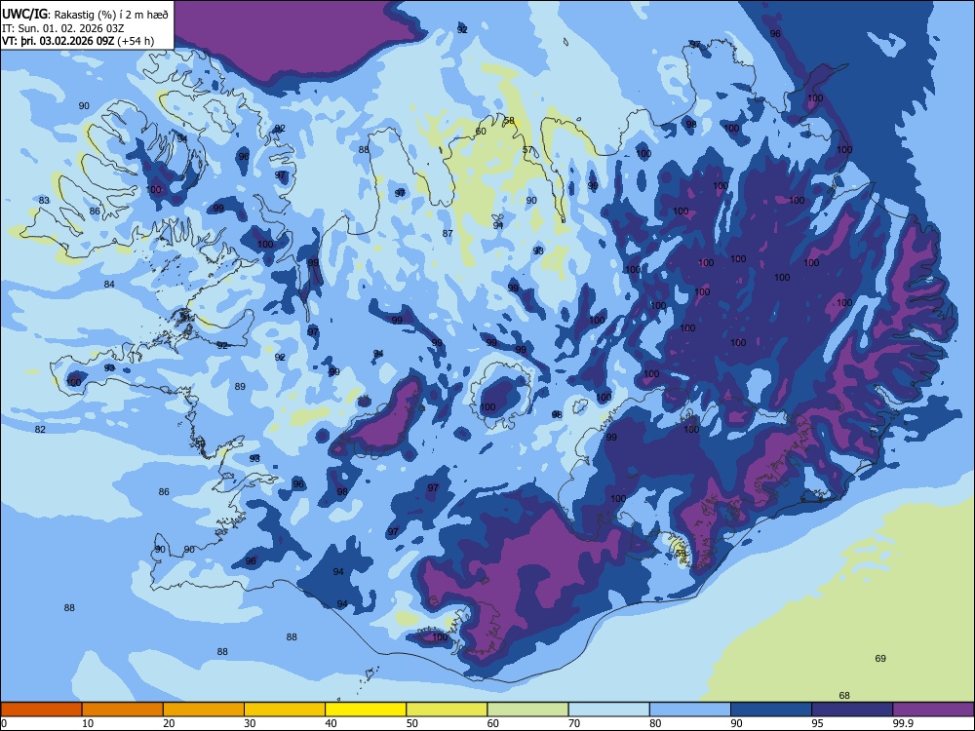The image size is (975, 731).
Task: Click the 'VT: þri. 03.02.2026 09Z (+54 h)' line
Action: tap(78, 41)
